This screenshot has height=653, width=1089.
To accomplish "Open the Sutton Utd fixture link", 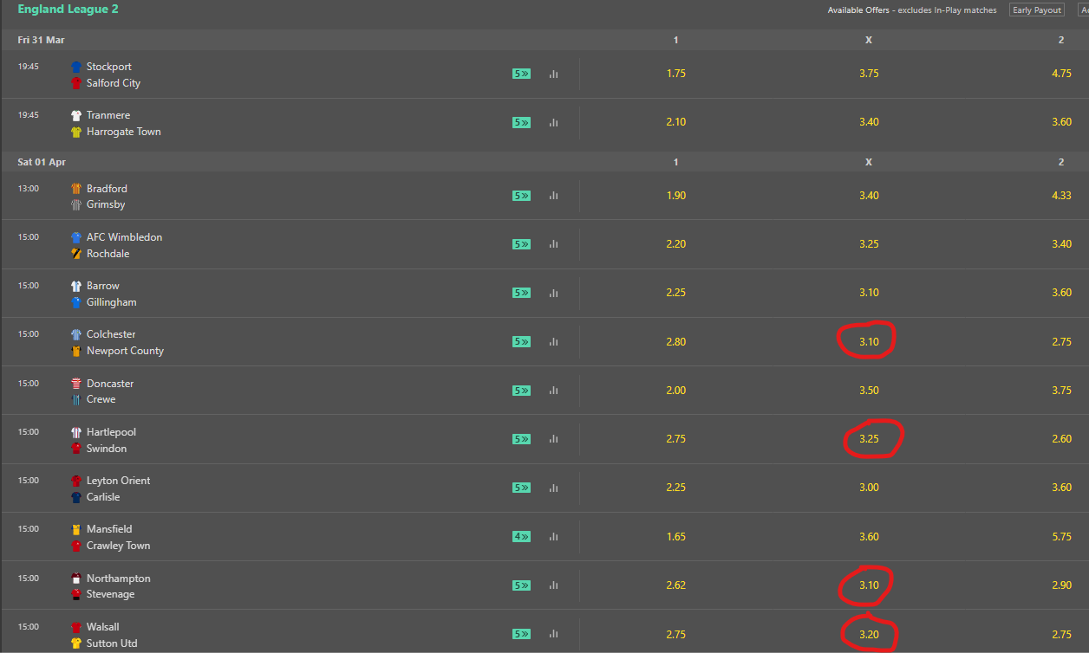I will tap(112, 643).
